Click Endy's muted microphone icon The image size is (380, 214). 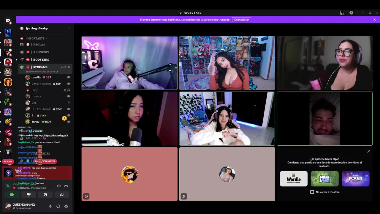[x=65, y=90]
